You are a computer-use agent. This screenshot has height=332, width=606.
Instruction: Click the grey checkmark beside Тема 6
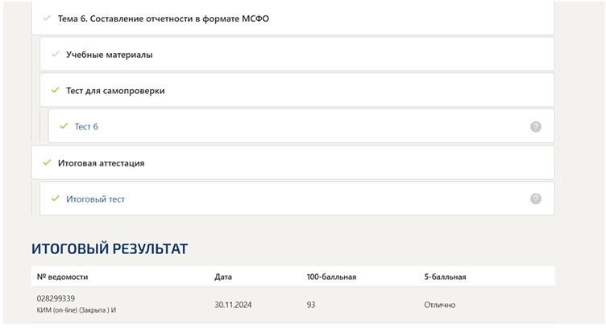[x=47, y=18]
